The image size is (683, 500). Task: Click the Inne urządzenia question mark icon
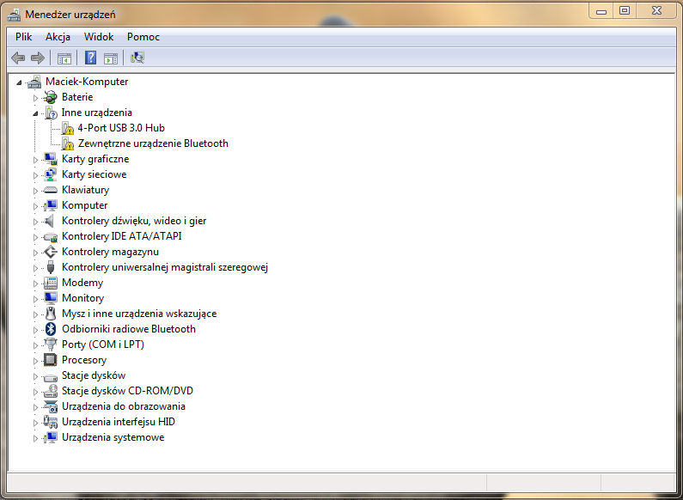click(51, 113)
